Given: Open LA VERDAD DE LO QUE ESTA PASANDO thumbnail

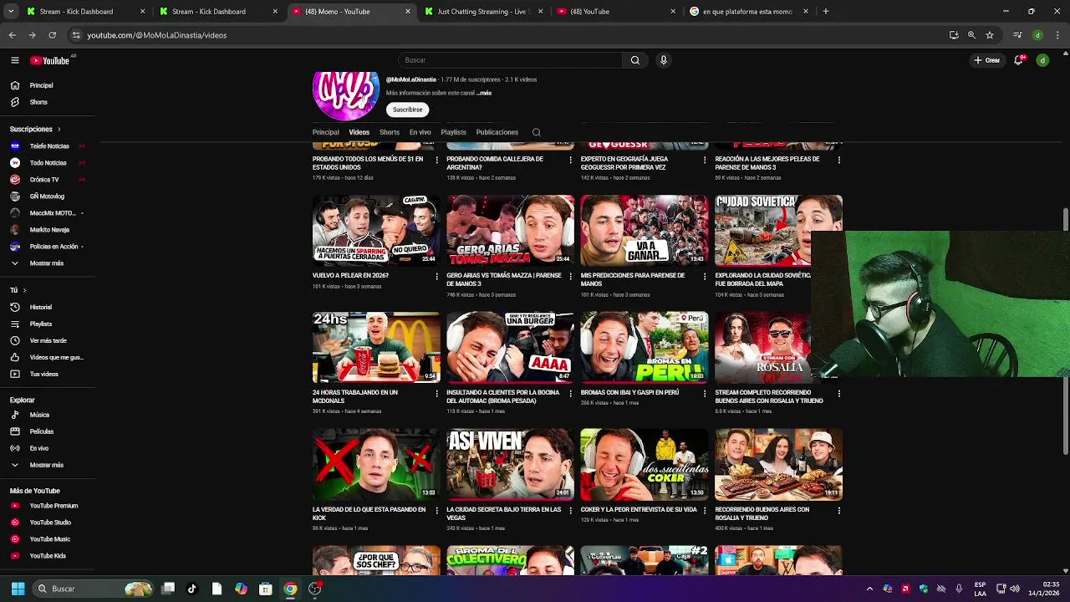Looking at the screenshot, I should point(376,464).
